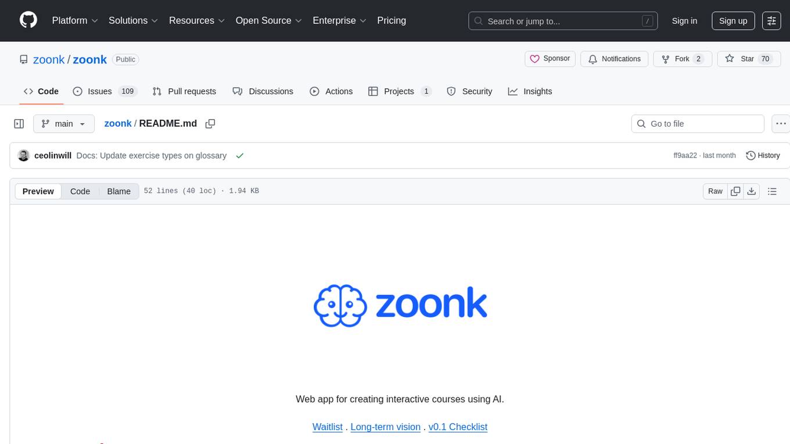Switch to the Code tab
Image resolution: width=790 pixels, height=444 pixels.
click(41, 91)
